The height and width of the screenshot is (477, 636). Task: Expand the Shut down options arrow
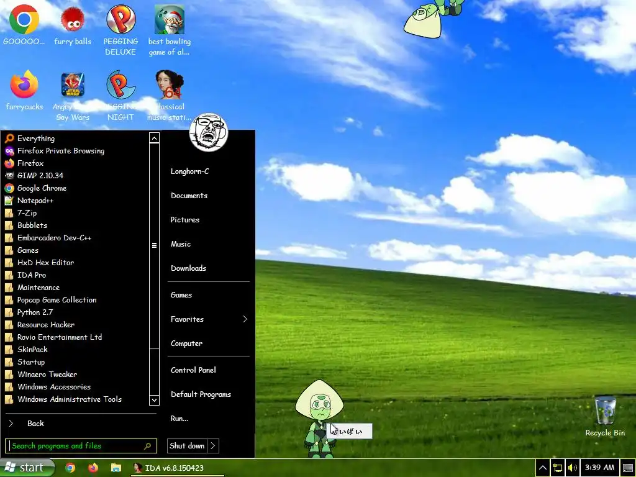214,446
